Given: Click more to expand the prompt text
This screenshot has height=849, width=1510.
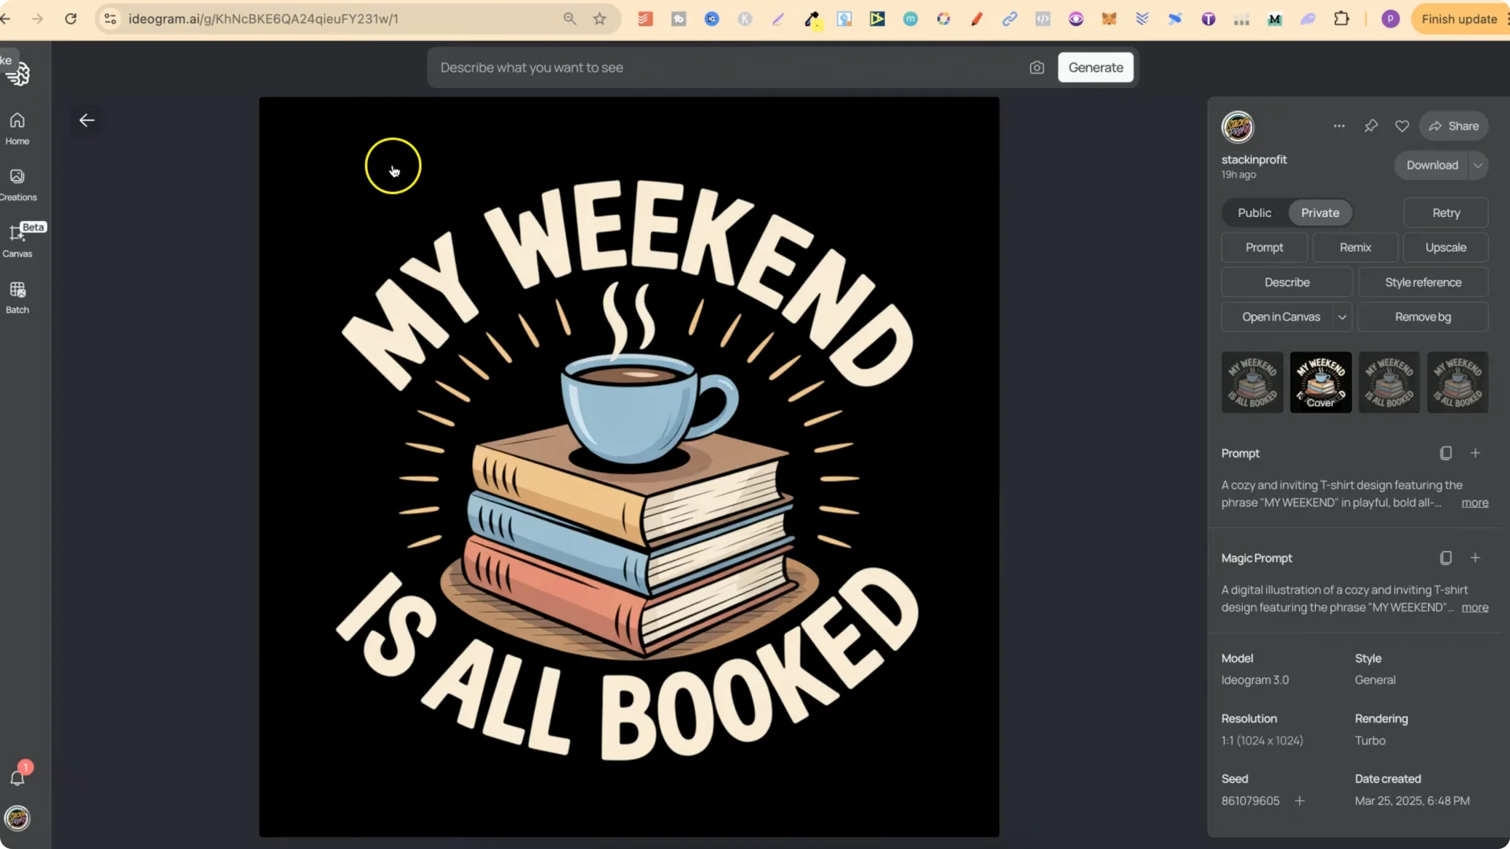Looking at the screenshot, I should pos(1474,502).
